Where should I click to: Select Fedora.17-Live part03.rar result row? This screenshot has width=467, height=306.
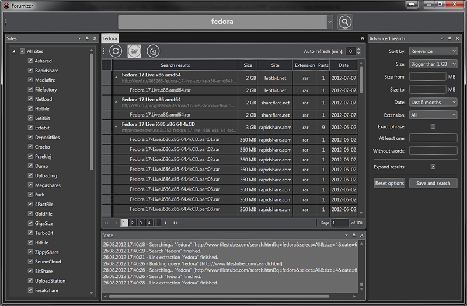229,159
